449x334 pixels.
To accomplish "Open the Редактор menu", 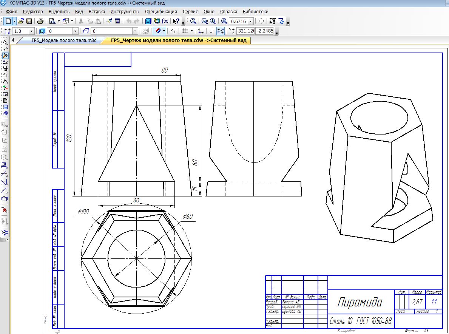I will [x=33, y=12].
